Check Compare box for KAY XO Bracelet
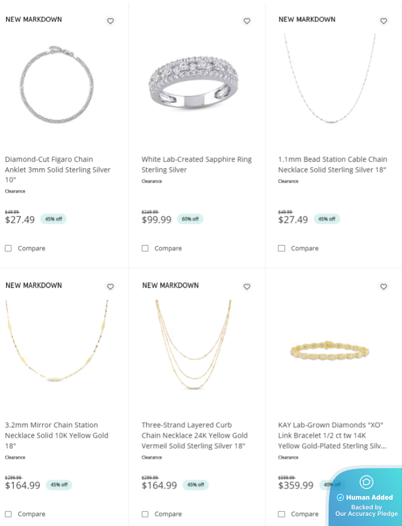Screen dimensions: 402x526 282,514
